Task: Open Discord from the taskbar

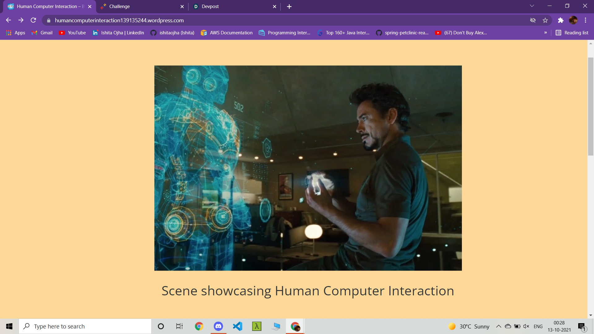Action: pyautogui.click(x=218, y=326)
